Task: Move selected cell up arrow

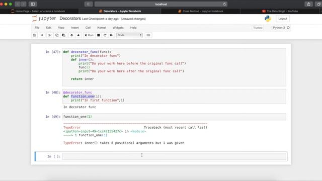Action: [71, 35]
